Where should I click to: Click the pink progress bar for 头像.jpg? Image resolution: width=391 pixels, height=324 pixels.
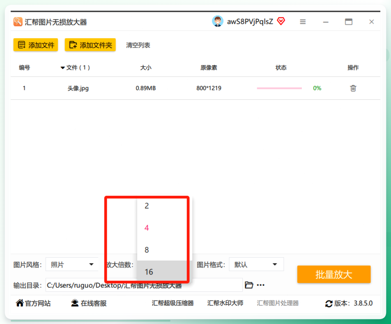click(279, 88)
